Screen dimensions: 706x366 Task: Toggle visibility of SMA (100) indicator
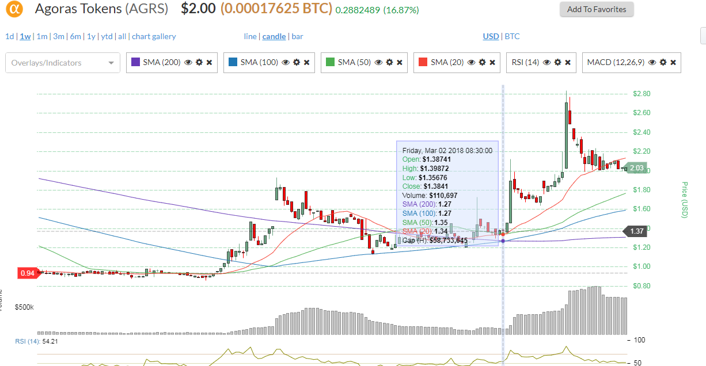point(285,62)
